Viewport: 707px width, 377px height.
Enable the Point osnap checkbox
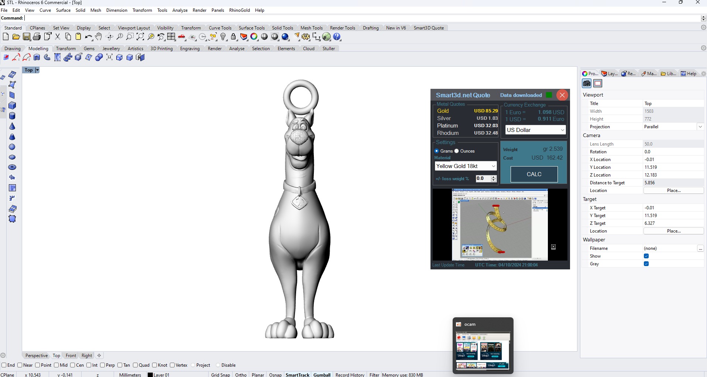click(x=37, y=365)
